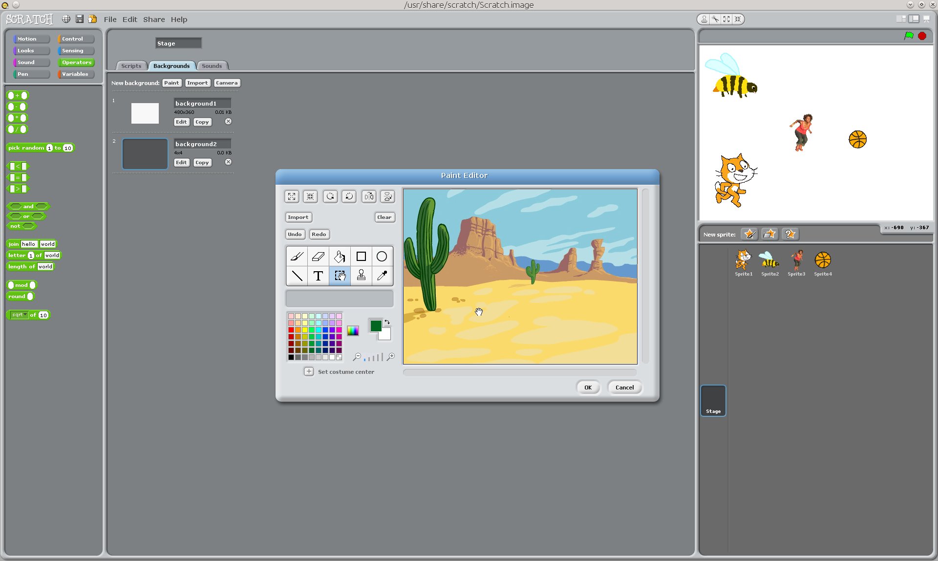Select the Fill bucket tool
Screen dimensions: 938x561
click(x=340, y=257)
